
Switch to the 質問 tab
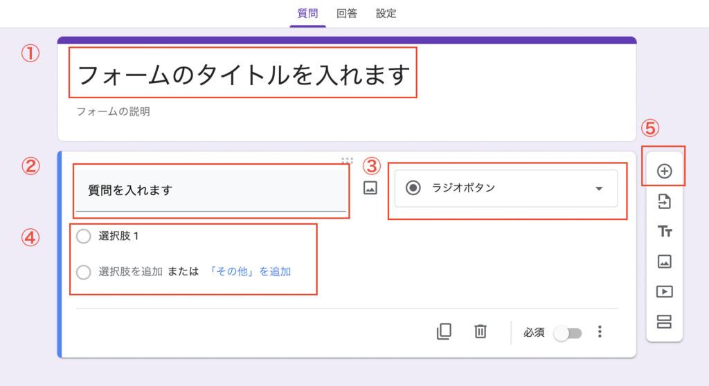307,14
